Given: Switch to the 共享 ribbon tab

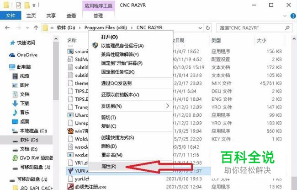Looking at the screenshot, I should click(x=51, y=16).
